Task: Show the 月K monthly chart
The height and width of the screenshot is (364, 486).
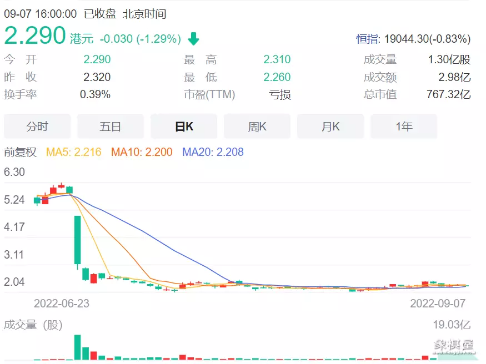Action: point(330,127)
